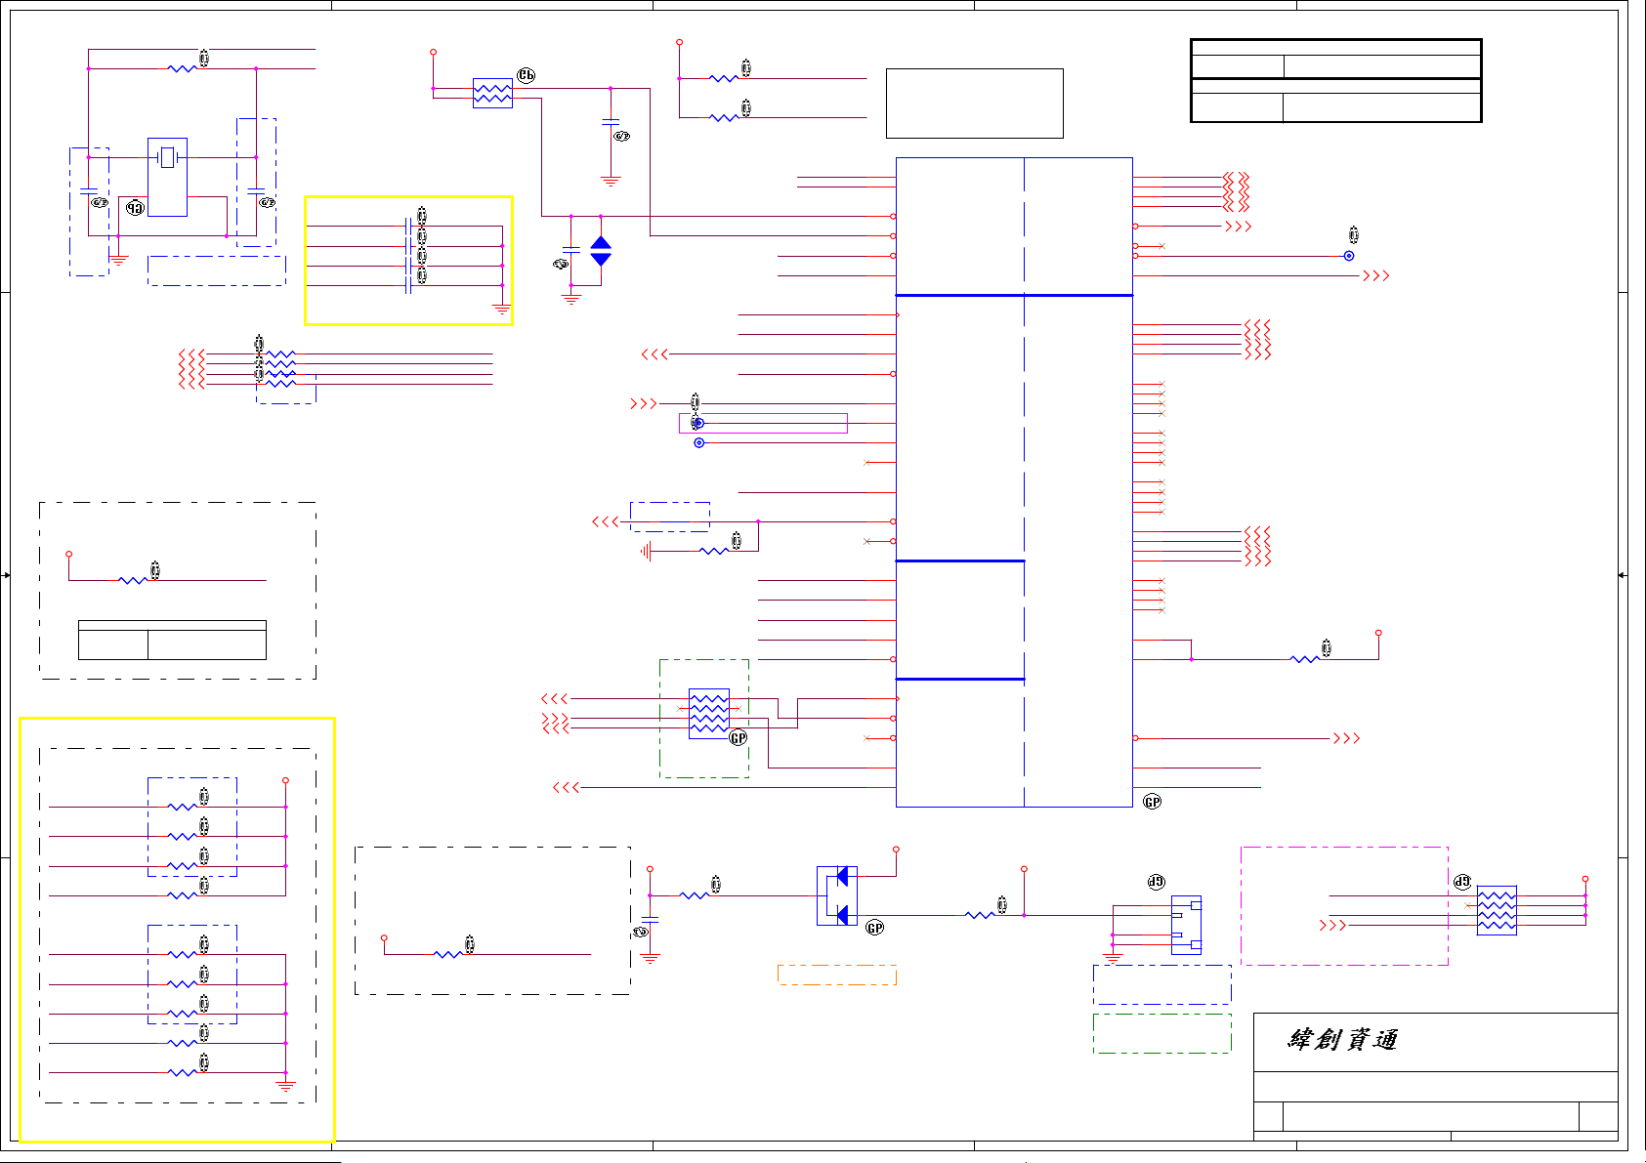Select the dual-diode package symbol
The width and height of the screenshot is (1646, 1163).
click(x=837, y=895)
